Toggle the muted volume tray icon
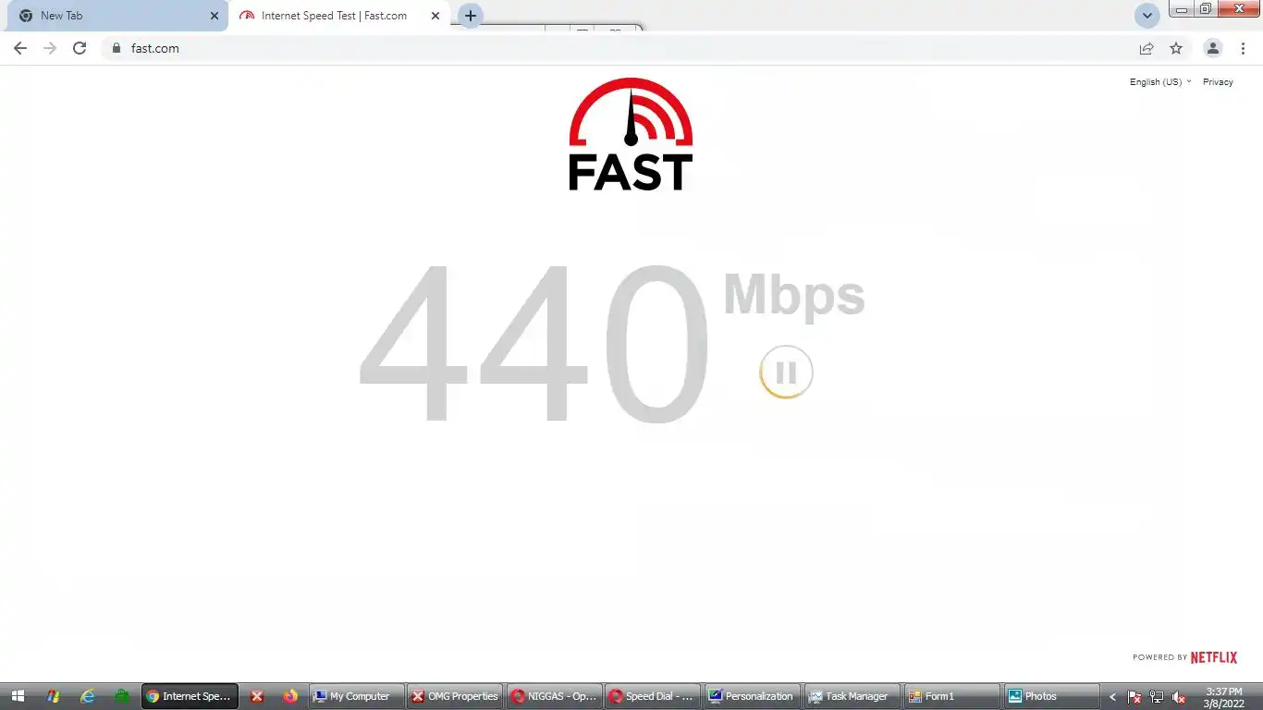Viewport: 1263px width, 710px height. [1179, 697]
